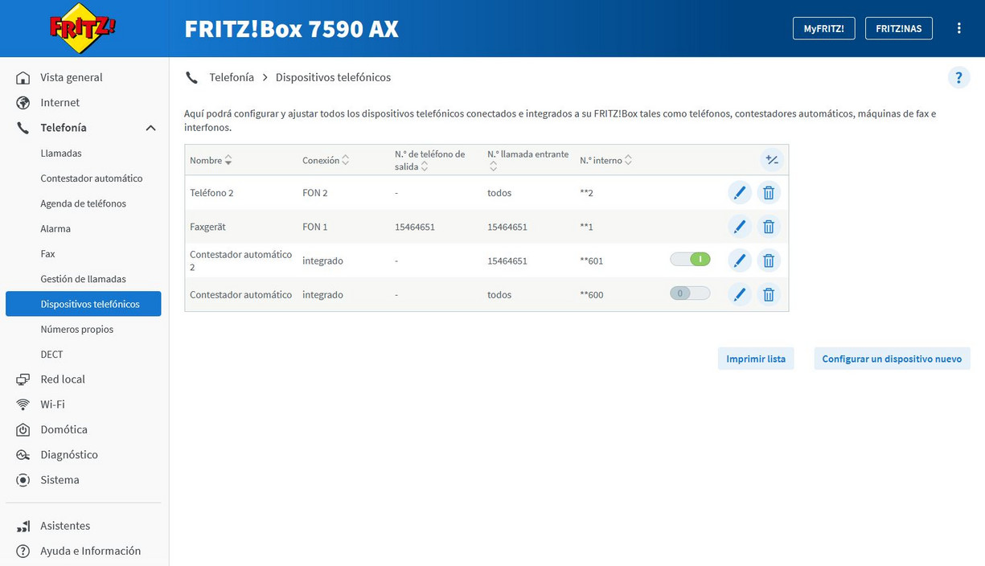
Task: Click the FON 2 connection cell
Action: (x=315, y=193)
